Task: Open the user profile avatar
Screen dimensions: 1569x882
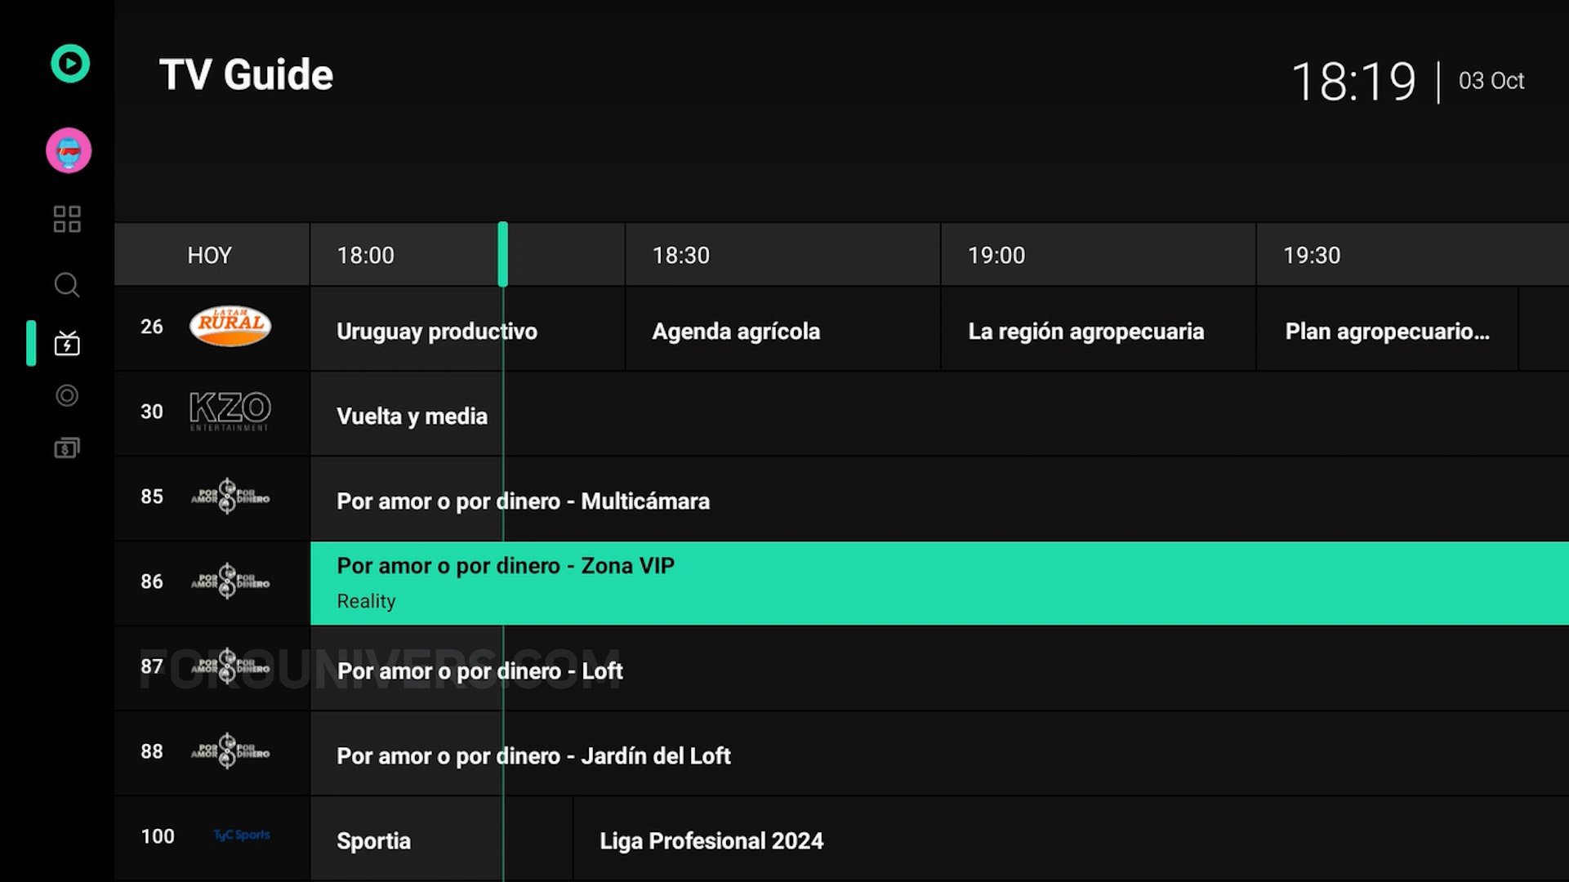Action: click(69, 150)
